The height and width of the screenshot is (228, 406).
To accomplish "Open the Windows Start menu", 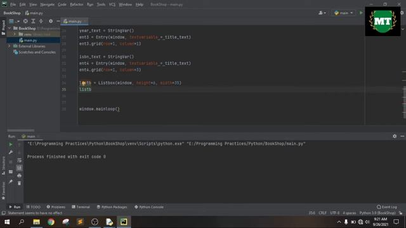I will pyautogui.click(x=7, y=222).
